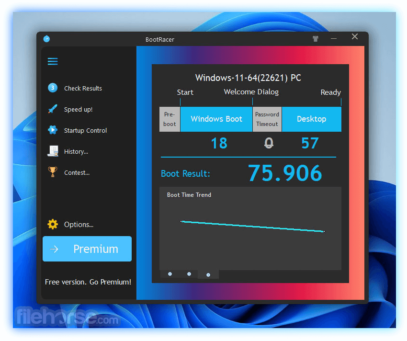Viewport: 407px width, 341px height.
Task: Click the Desktop stage block
Action: pos(312,119)
